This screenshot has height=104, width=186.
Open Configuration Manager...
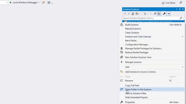[152, 44]
